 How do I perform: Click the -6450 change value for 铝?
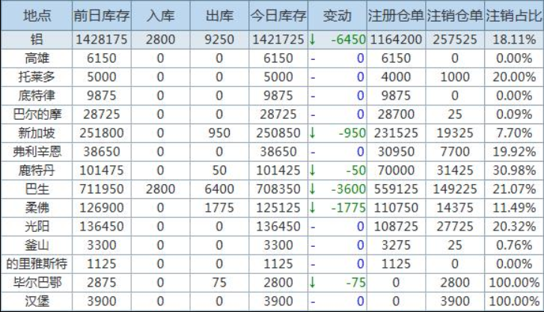tap(347, 37)
